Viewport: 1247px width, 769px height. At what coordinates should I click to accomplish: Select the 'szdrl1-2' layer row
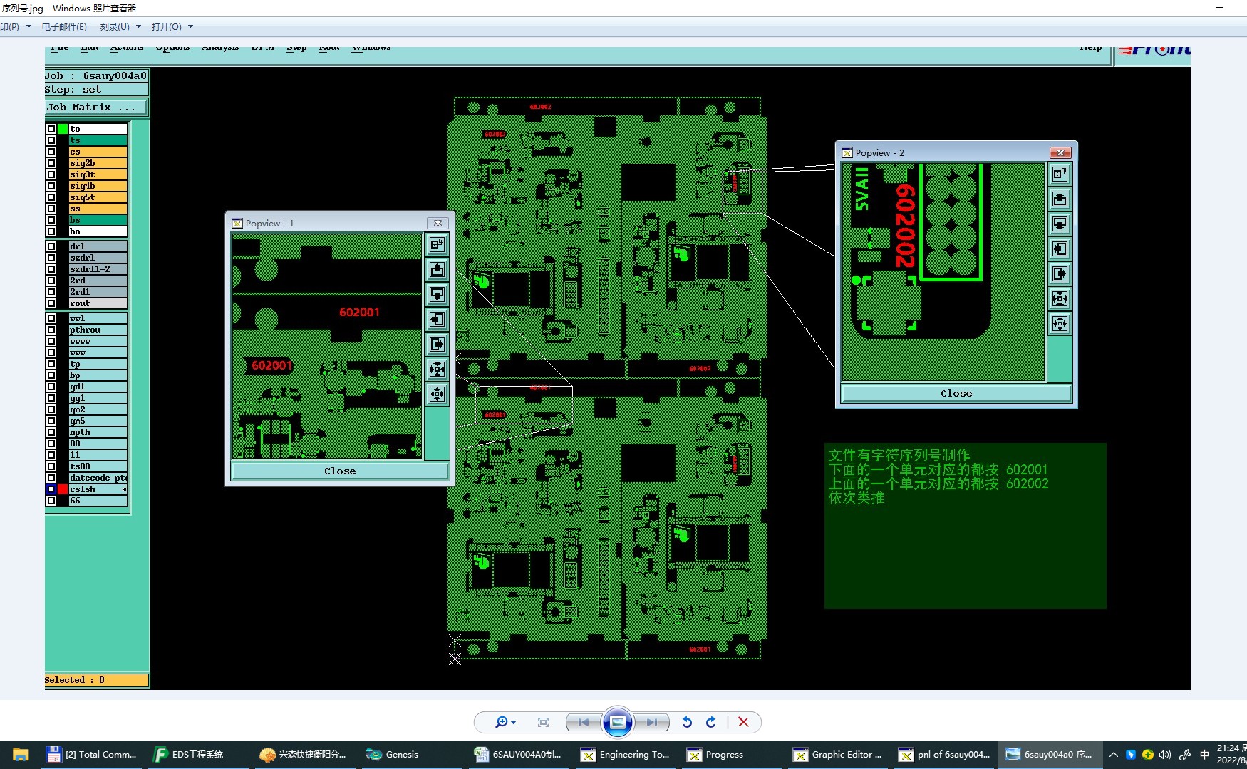coord(98,269)
